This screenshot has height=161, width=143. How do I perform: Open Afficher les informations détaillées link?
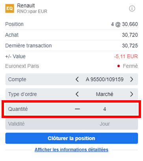[x=71, y=150]
